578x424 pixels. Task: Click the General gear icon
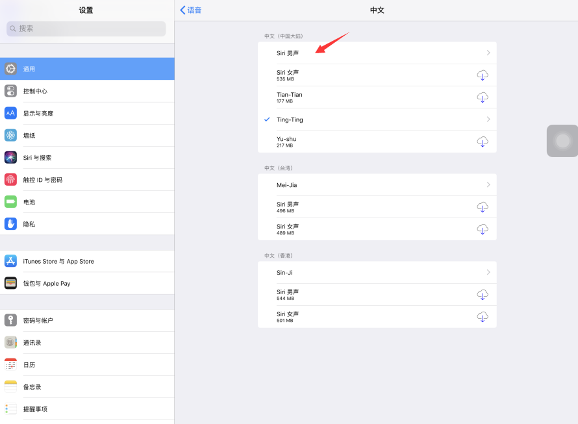pos(10,69)
